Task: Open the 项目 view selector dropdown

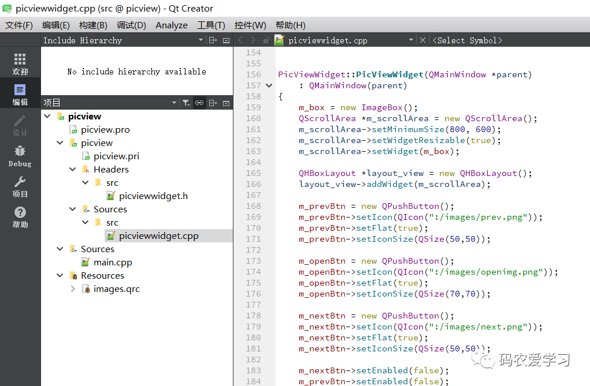Action: 174,103
